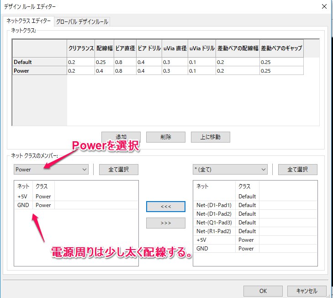Expand the * (全て) netclass dropdown

click(x=230, y=170)
